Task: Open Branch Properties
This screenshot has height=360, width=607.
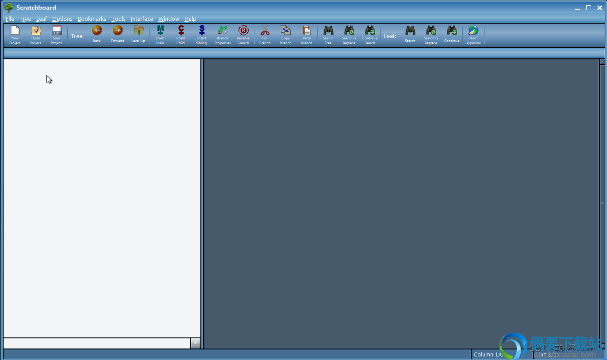Action: tap(223, 35)
